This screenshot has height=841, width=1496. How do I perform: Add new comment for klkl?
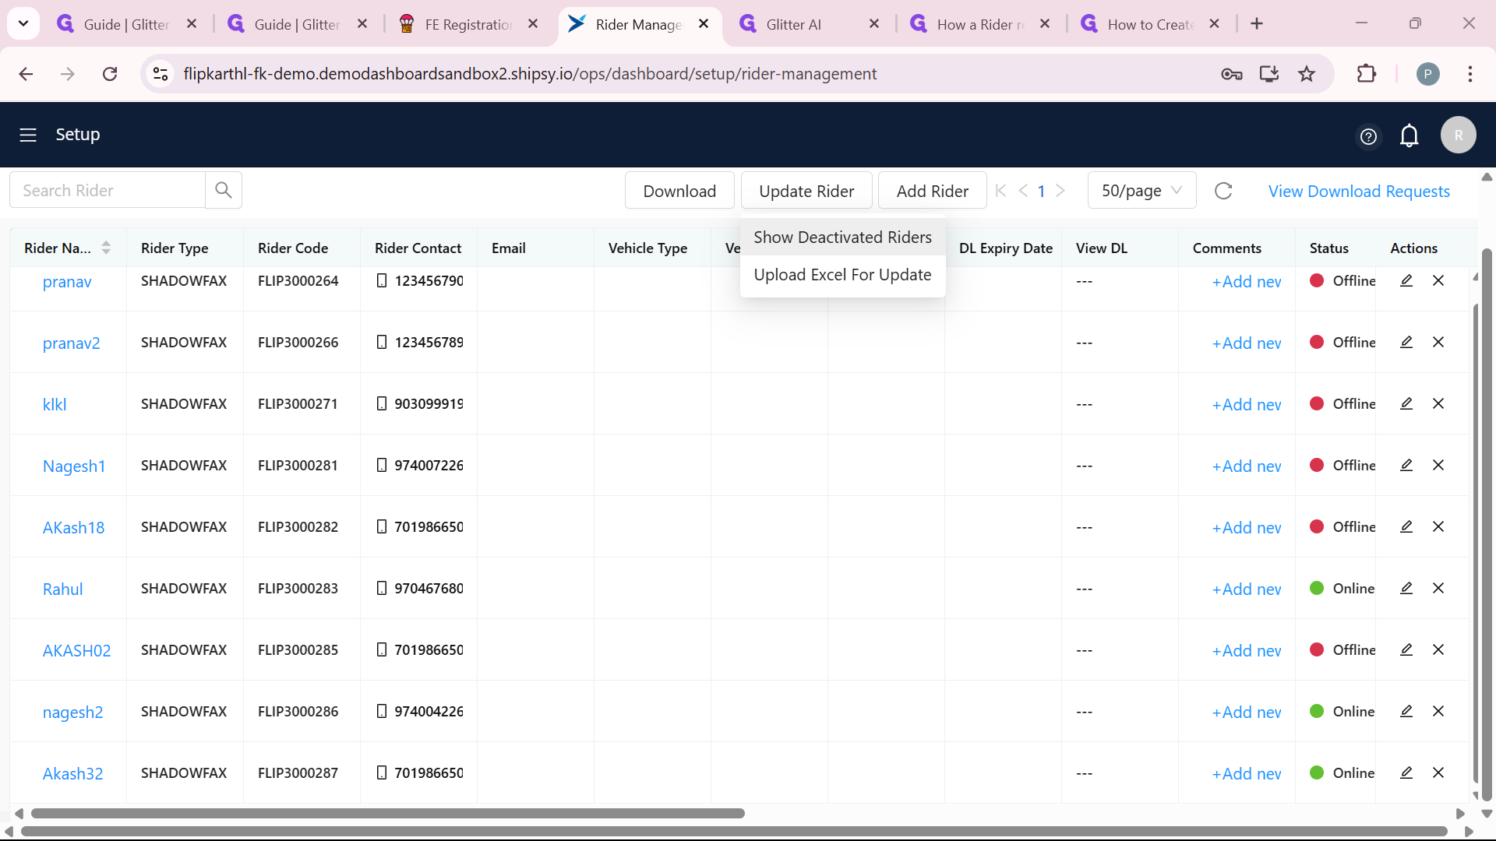[x=1247, y=404]
